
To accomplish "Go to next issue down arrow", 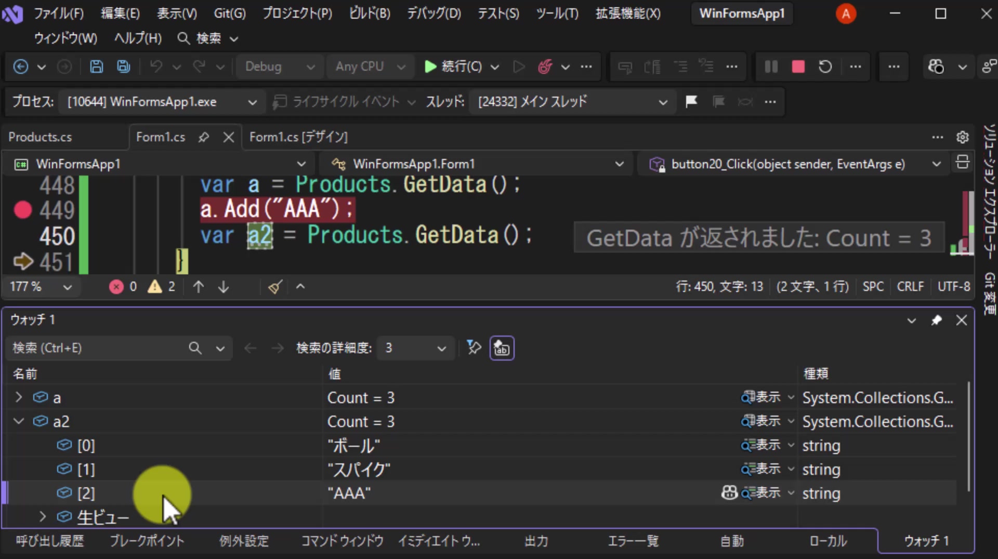I will (x=224, y=286).
